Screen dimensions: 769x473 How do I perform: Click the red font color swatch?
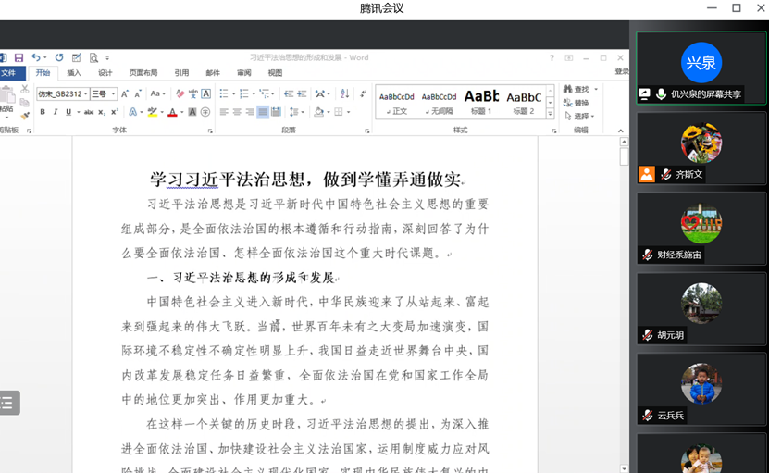172,112
